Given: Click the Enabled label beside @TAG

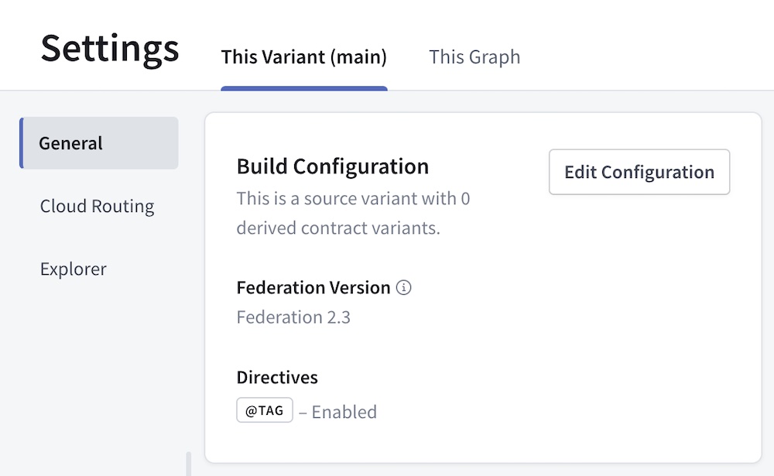Looking at the screenshot, I should [x=344, y=411].
